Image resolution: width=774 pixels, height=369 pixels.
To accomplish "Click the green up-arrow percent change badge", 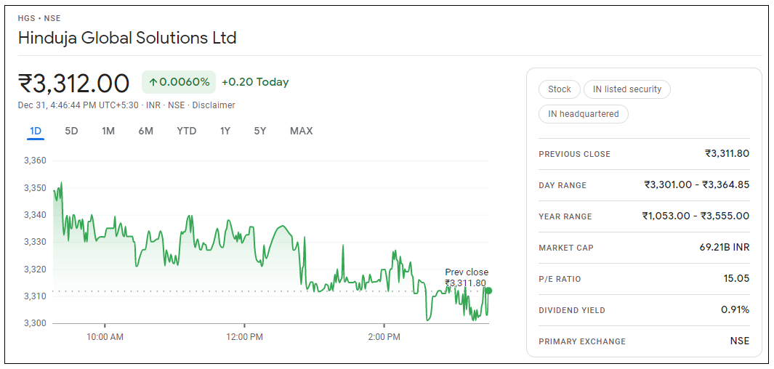I will (x=179, y=82).
